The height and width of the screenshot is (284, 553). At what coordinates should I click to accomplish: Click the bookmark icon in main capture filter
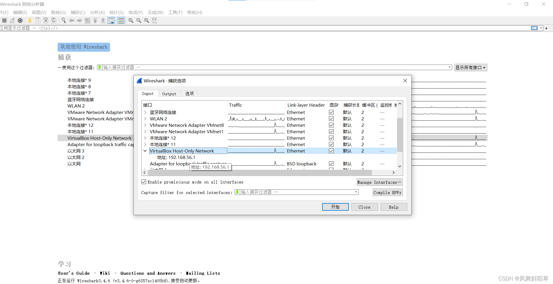click(x=100, y=67)
